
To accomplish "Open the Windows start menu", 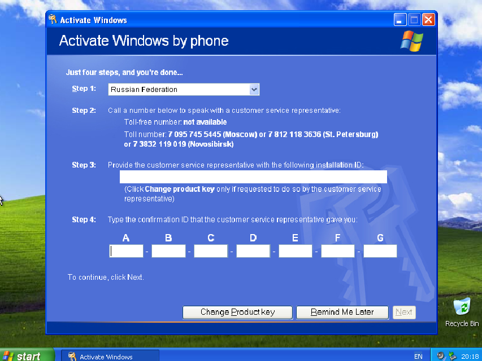I will pos(27,355).
